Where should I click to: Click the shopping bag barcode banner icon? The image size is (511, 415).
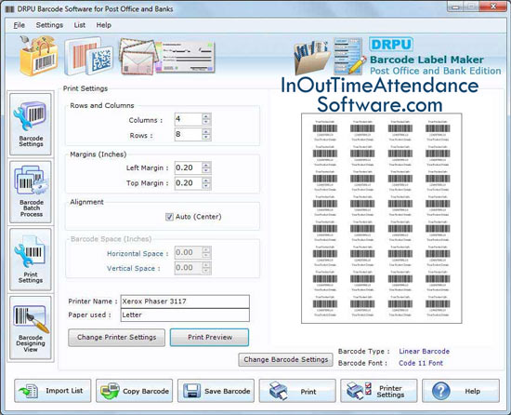39,56
